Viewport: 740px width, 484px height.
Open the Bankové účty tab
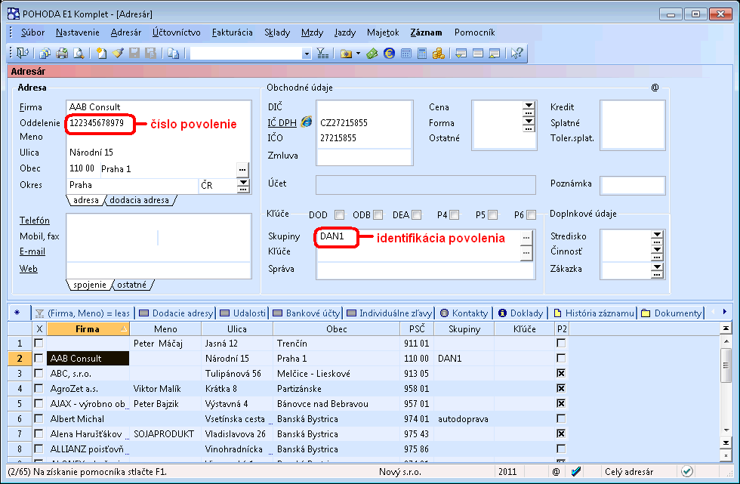click(x=307, y=313)
